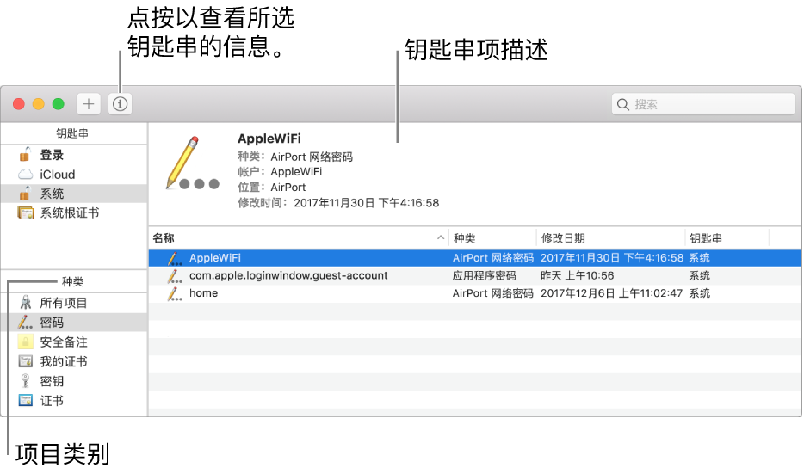Click the magnifier icon in search field
804x474 pixels.
[x=622, y=105]
